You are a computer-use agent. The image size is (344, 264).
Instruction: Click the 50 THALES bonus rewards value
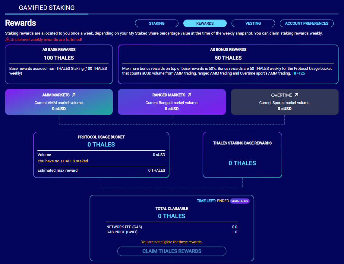(228, 58)
